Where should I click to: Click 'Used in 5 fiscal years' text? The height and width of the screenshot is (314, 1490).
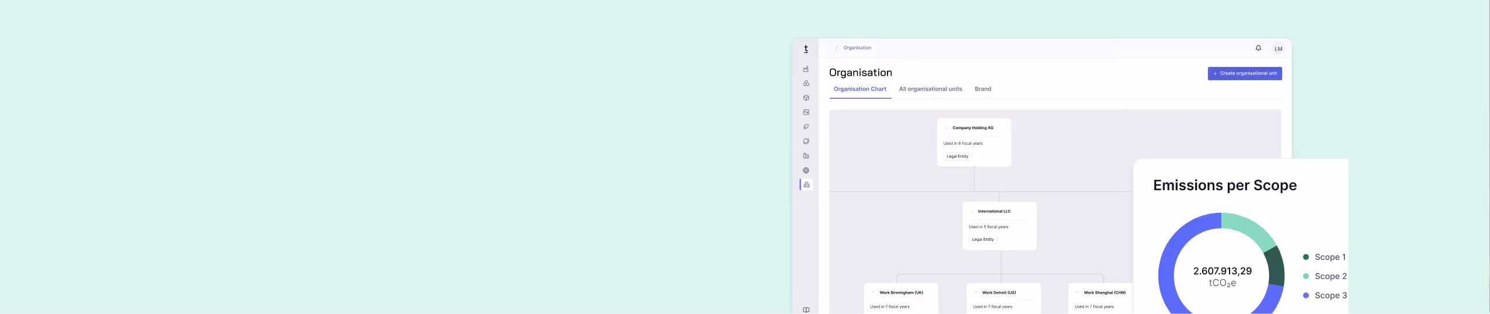point(988,227)
